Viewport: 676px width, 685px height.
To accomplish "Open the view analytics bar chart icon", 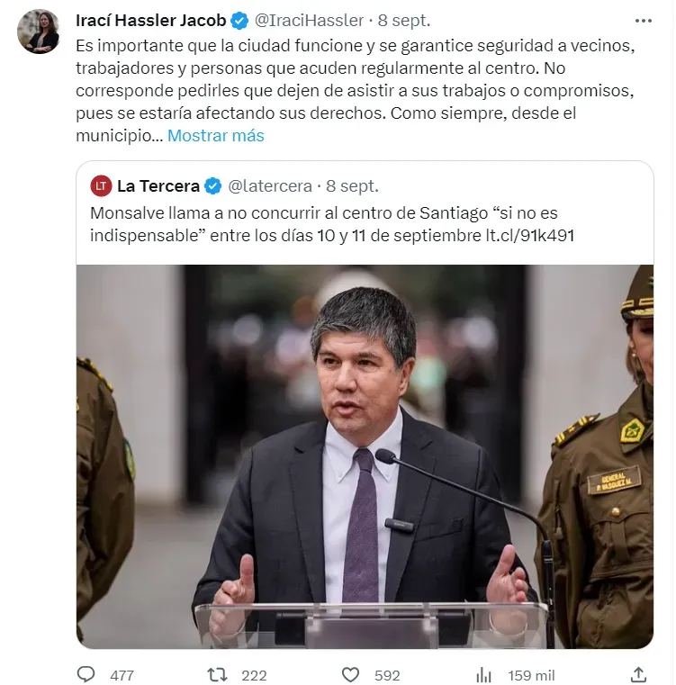I will pyautogui.click(x=483, y=675).
